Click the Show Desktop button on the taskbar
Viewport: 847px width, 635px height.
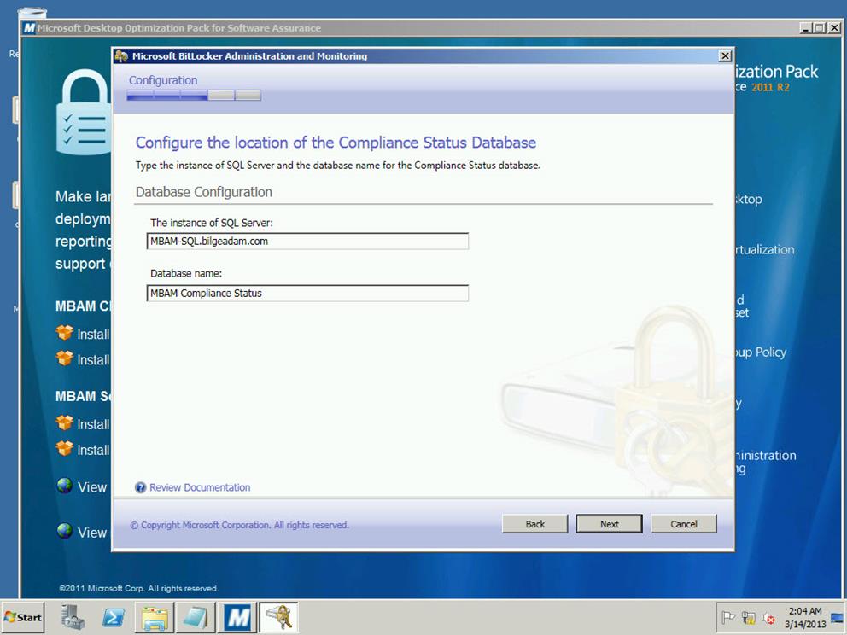click(x=838, y=617)
